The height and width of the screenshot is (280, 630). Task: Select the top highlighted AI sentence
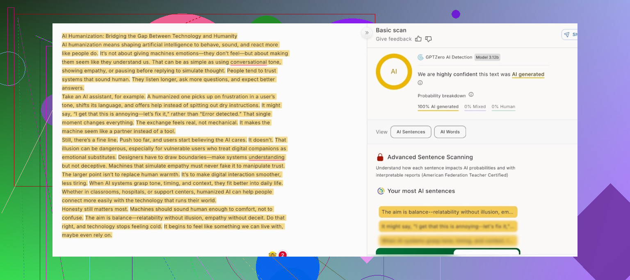tap(448, 212)
